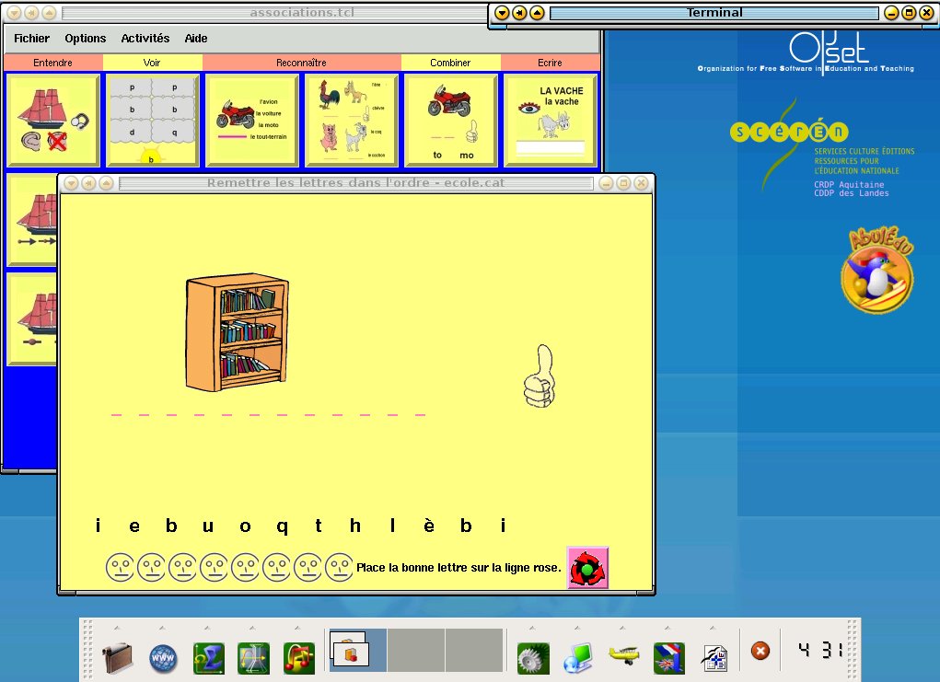The height and width of the screenshot is (682, 940).
Task: Open the ship listening activity under Entendre
Action: (x=53, y=121)
